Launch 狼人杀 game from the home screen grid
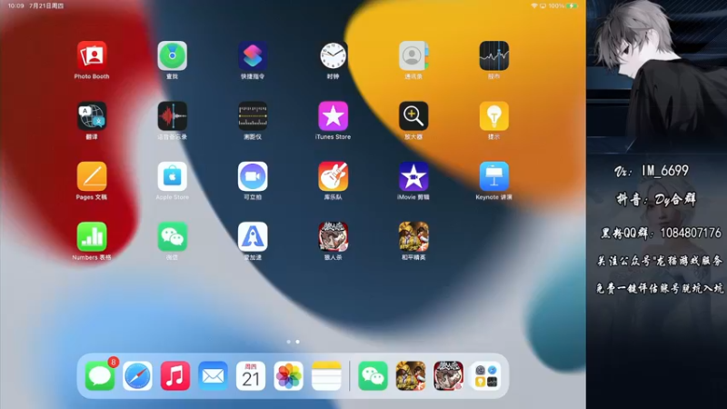 click(x=333, y=236)
